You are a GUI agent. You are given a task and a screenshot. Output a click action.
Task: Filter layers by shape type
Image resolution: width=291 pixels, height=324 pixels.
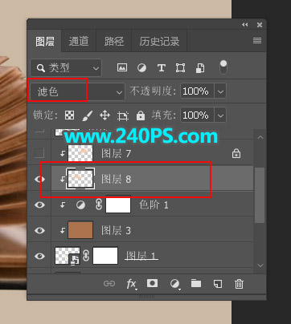(x=180, y=68)
